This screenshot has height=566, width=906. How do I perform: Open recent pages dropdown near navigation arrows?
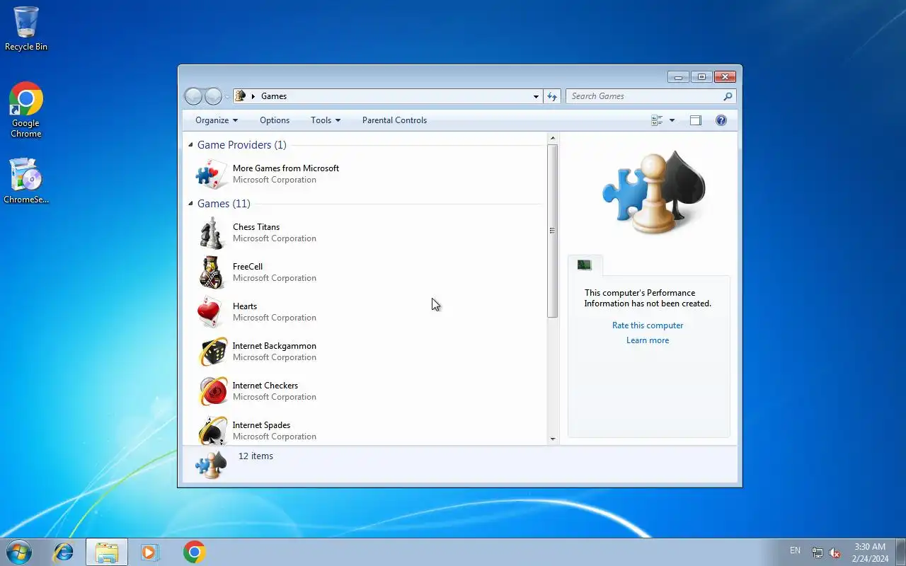click(x=227, y=96)
